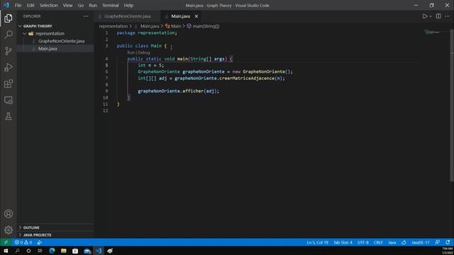Open the File menu
The height and width of the screenshot is (255, 454).
tap(18, 5)
